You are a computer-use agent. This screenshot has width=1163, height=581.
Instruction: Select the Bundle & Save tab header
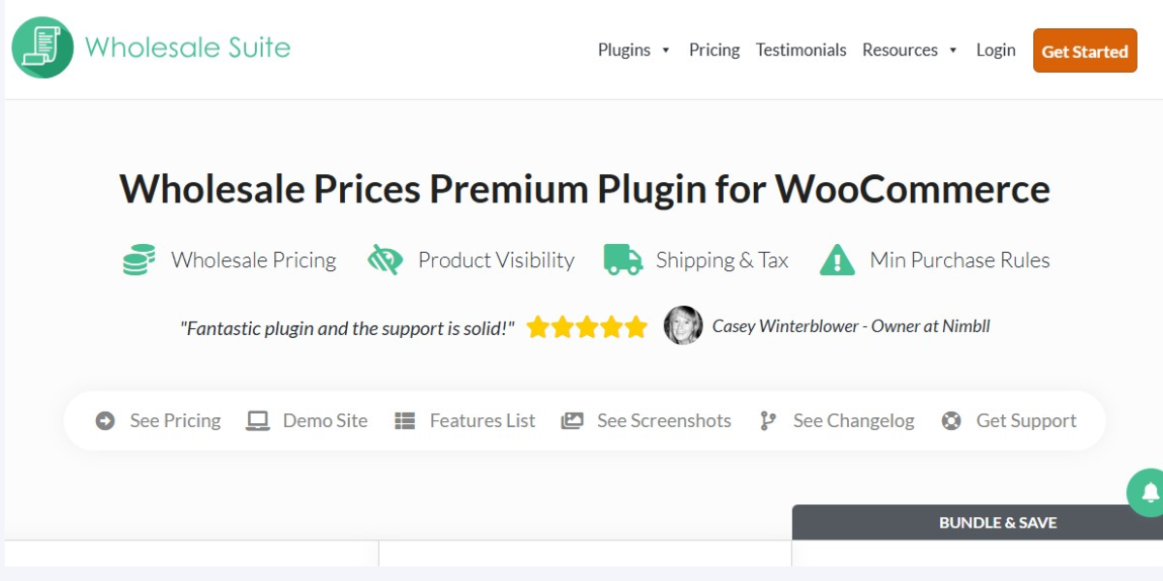pyautogui.click(x=997, y=523)
